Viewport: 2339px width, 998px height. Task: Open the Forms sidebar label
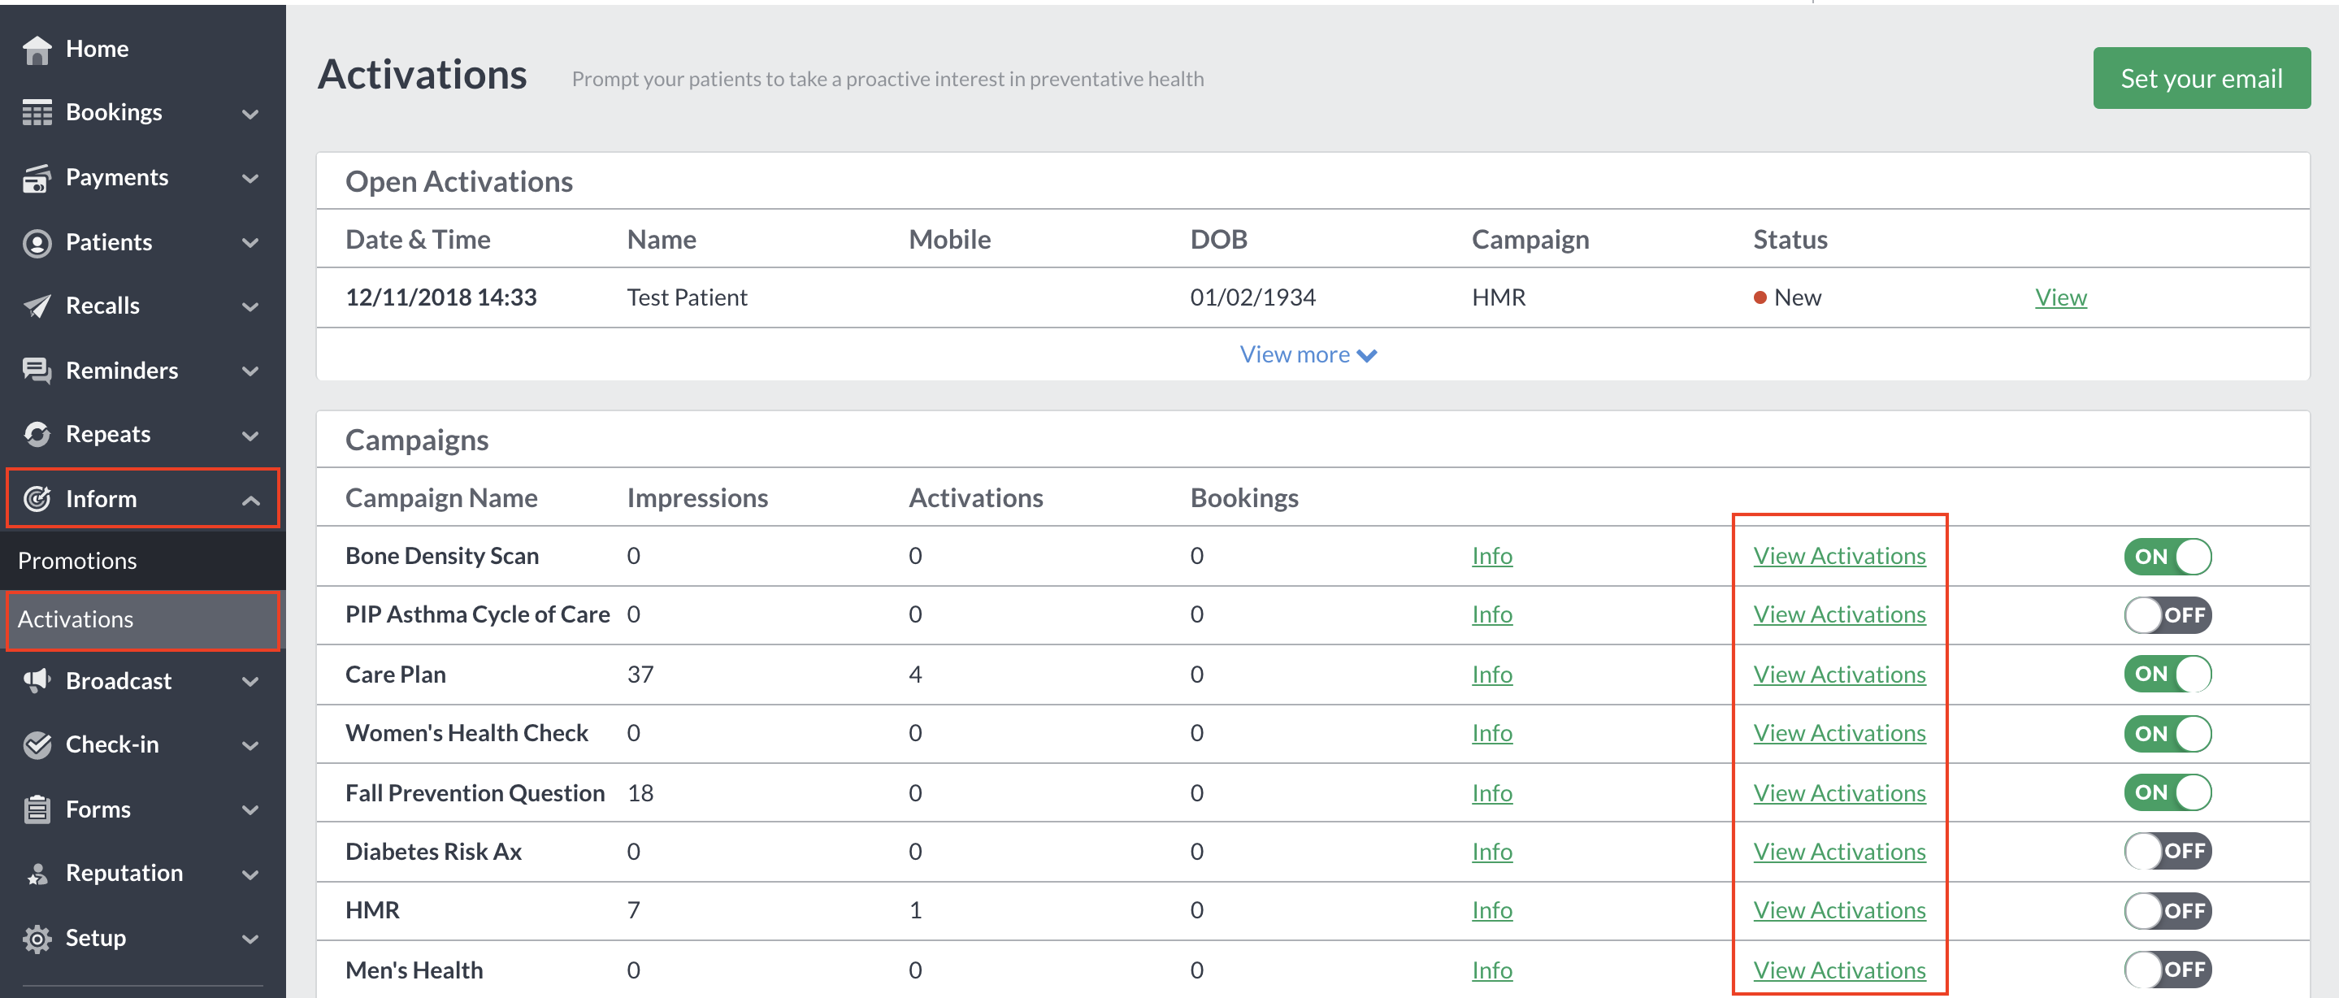pyautogui.click(x=98, y=809)
